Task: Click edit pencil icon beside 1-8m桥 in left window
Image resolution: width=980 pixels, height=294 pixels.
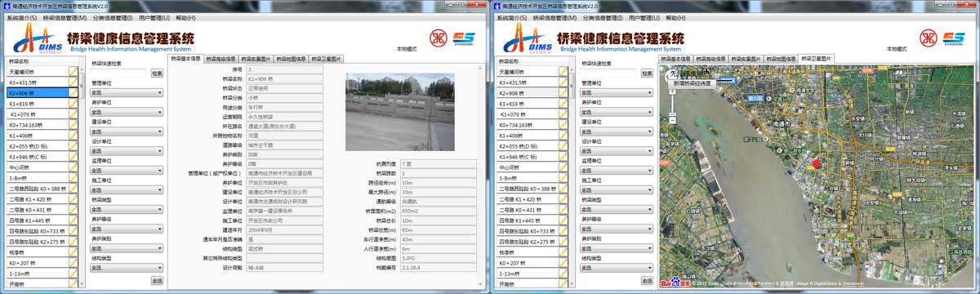Action: (x=73, y=178)
